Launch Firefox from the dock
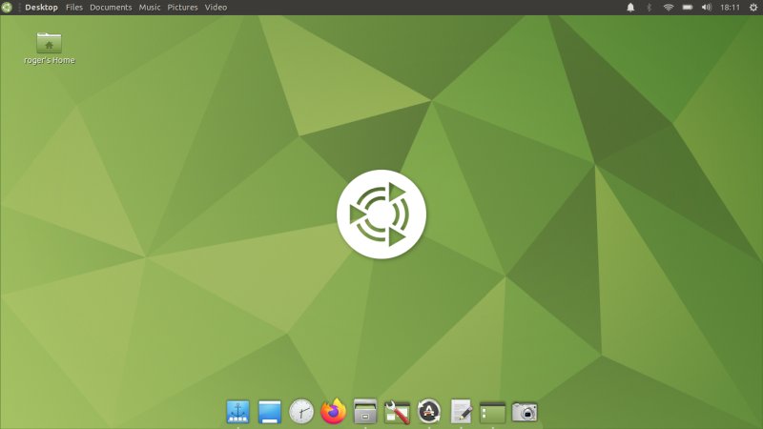763x429 pixels. click(x=333, y=412)
